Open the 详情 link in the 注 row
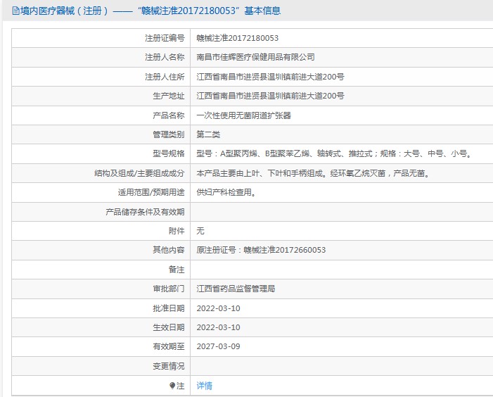The image size is (493, 397). pos(204,386)
